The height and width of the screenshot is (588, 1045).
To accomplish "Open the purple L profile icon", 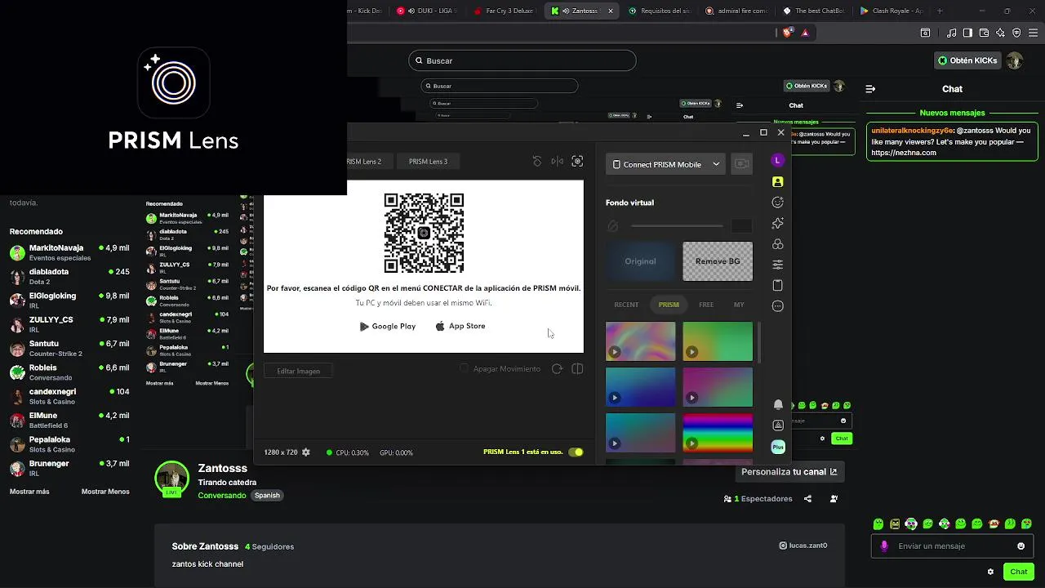I will (778, 160).
